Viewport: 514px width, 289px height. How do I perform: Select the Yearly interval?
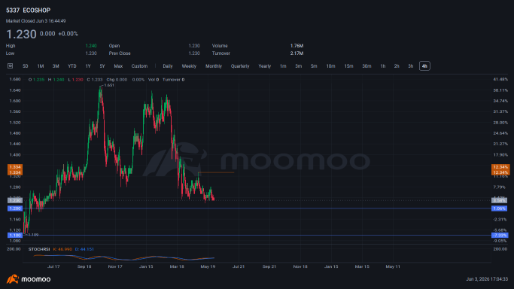point(265,66)
